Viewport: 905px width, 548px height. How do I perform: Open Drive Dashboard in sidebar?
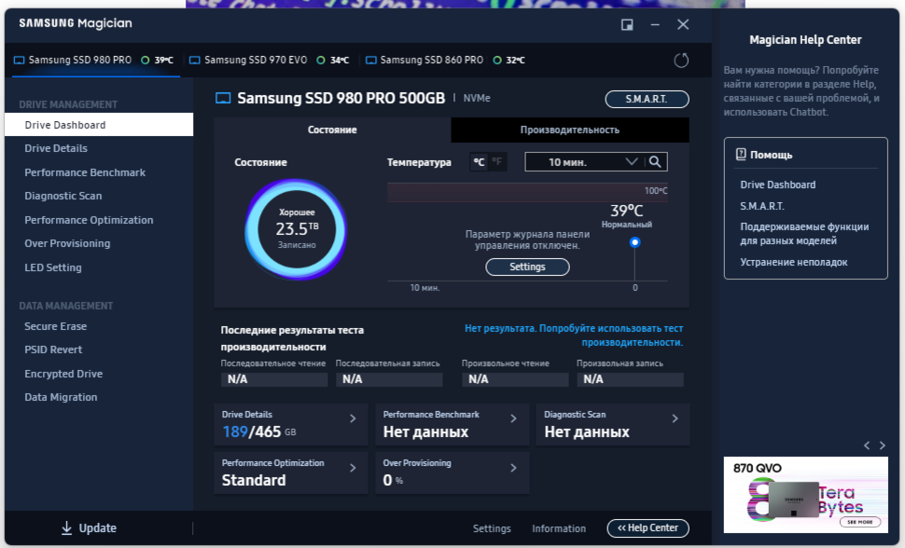coord(99,125)
